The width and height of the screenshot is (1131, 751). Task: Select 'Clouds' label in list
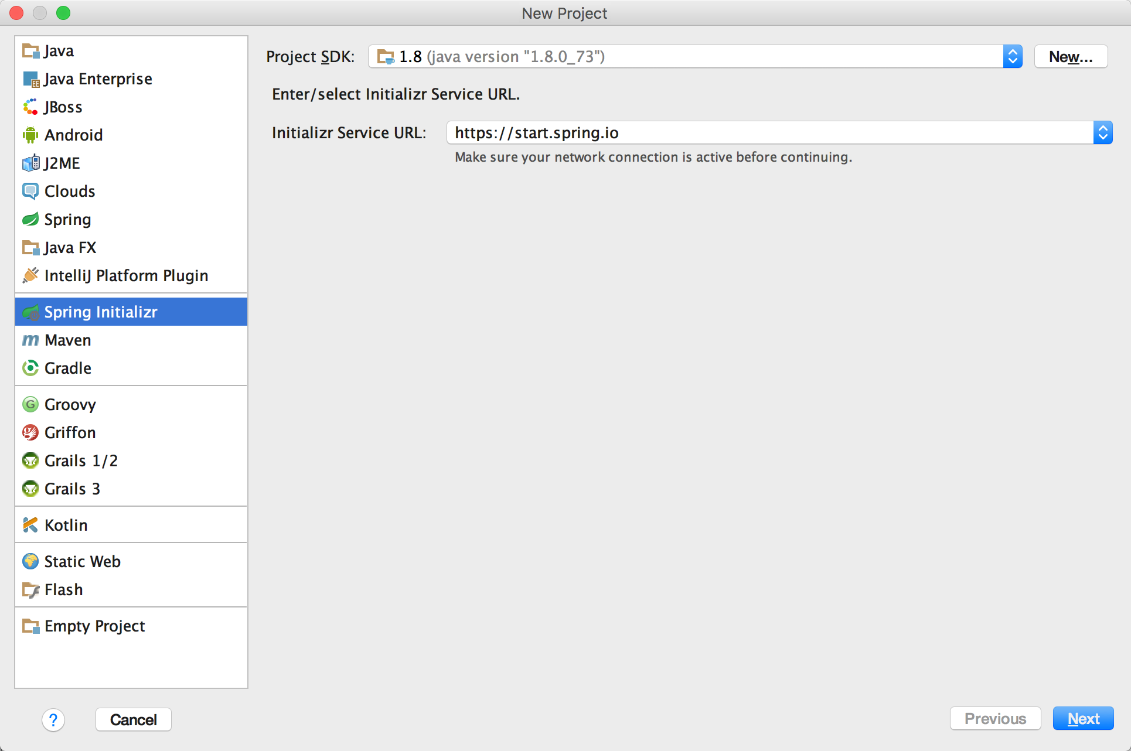point(70,192)
